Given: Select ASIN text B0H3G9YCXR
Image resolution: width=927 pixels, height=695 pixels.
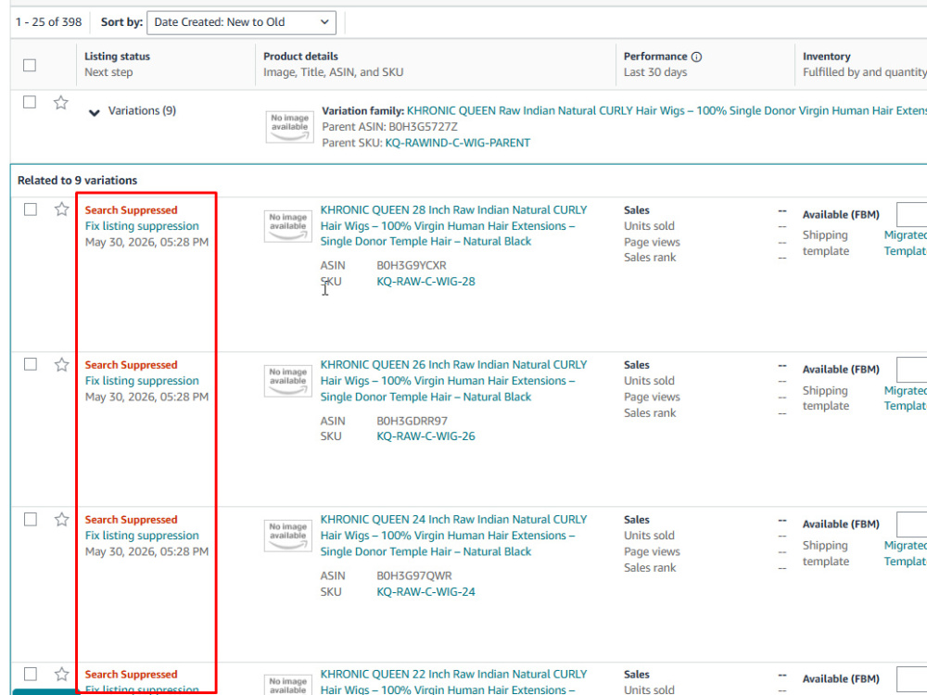Looking at the screenshot, I should [x=412, y=265].
